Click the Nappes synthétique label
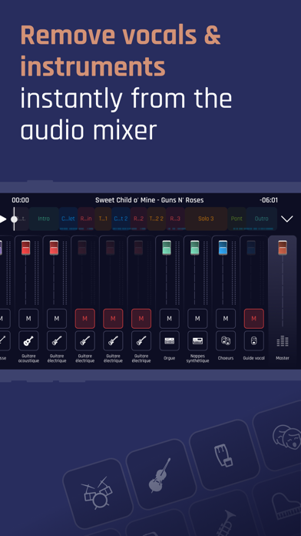The image size is (301, 536). click(197, 358)
